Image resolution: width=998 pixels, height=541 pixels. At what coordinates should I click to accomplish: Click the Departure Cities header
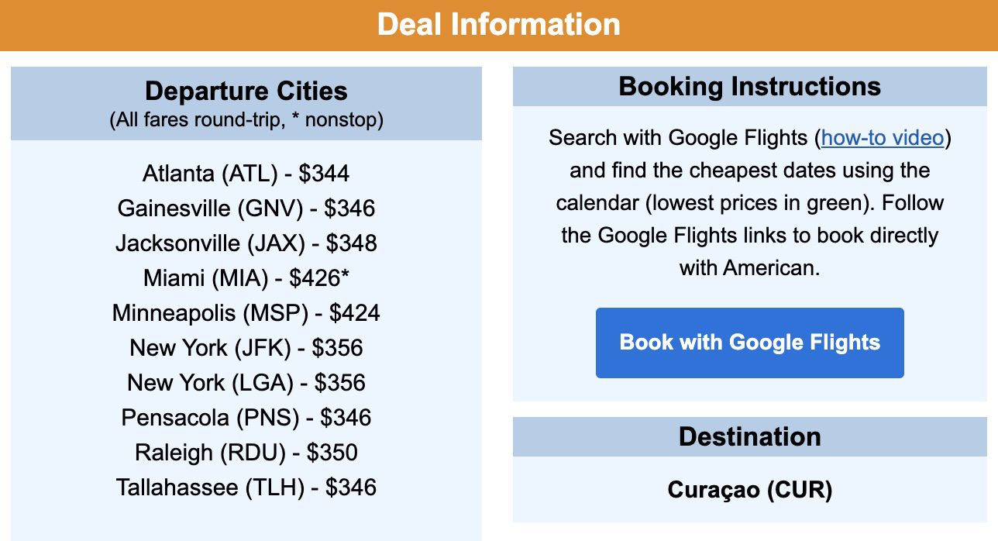click(x=246, y=91)
